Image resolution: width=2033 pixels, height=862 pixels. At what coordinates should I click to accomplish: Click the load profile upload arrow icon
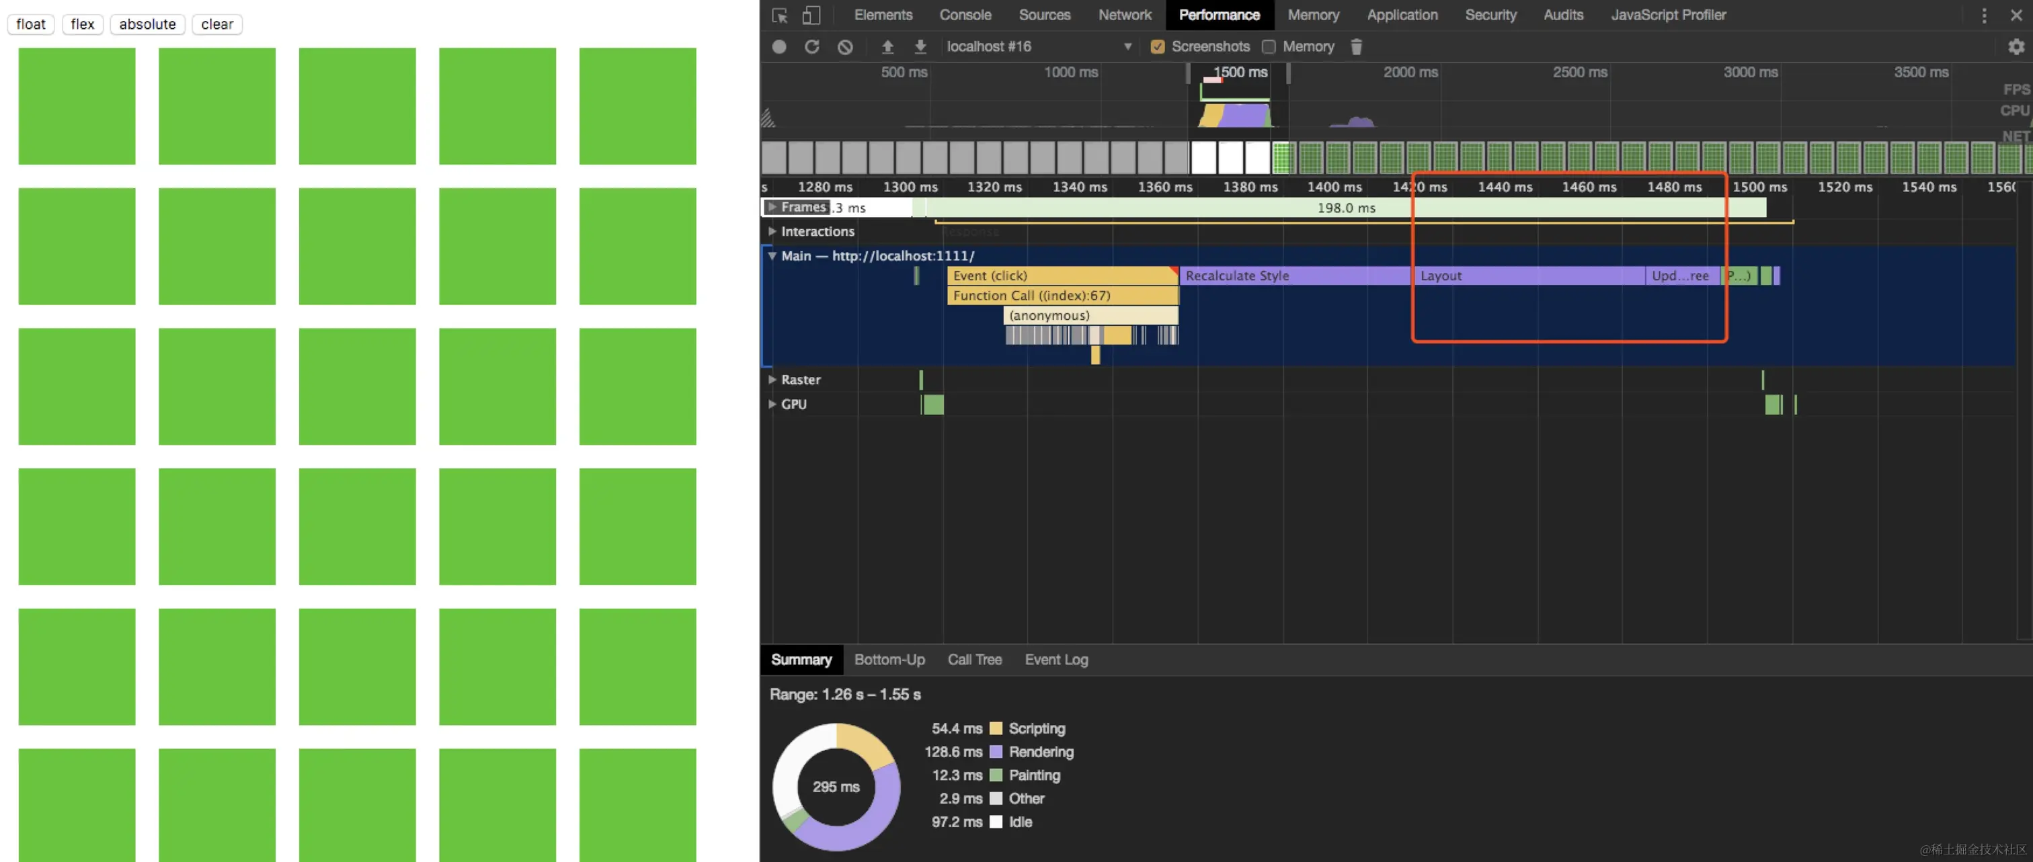(x=887, y=46)
